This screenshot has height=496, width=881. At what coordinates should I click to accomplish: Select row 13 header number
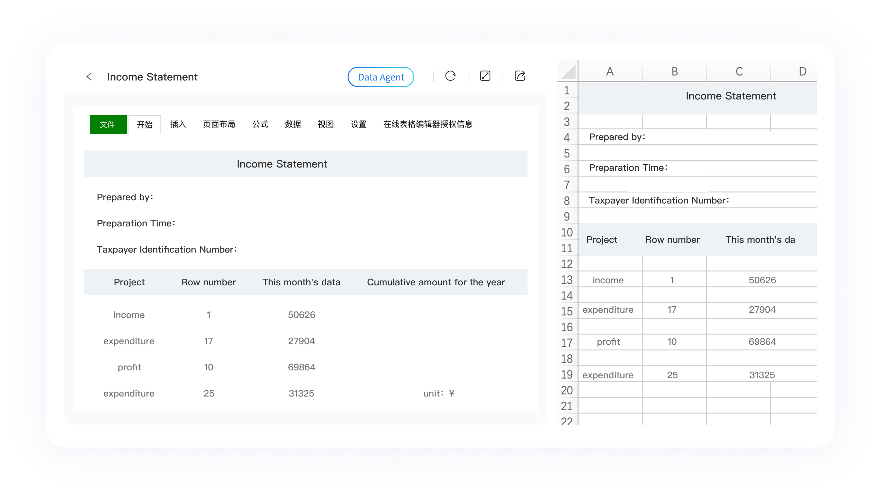567,280
